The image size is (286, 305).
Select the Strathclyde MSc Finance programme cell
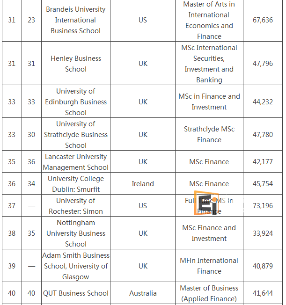(x=209, y=134)
